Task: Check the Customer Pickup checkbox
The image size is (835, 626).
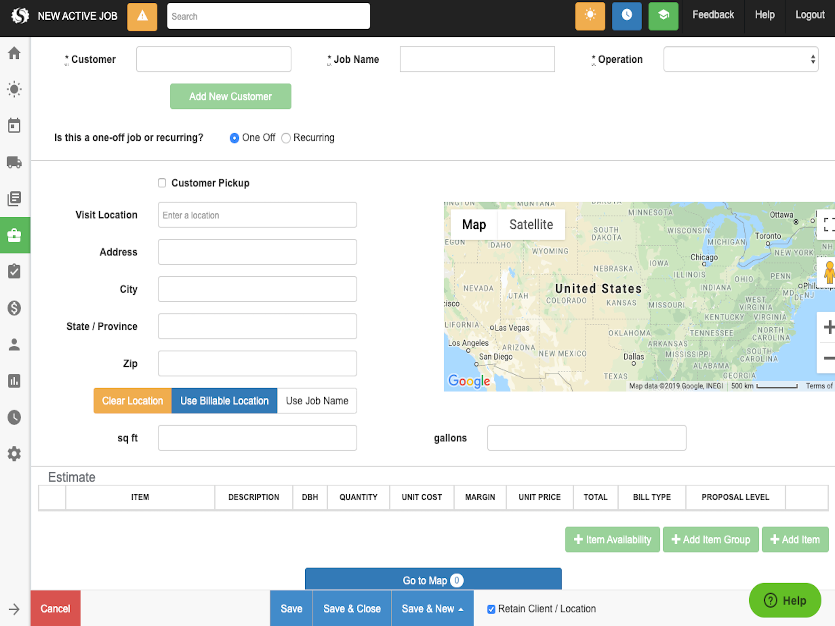Action: pos(162,183)
